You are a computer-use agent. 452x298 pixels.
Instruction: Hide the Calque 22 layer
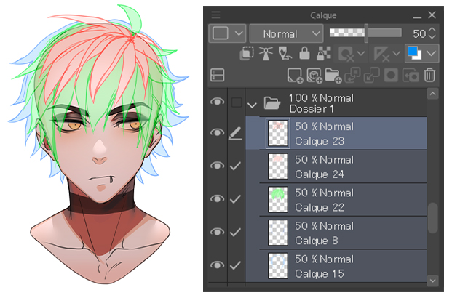(x=217, y=198)
